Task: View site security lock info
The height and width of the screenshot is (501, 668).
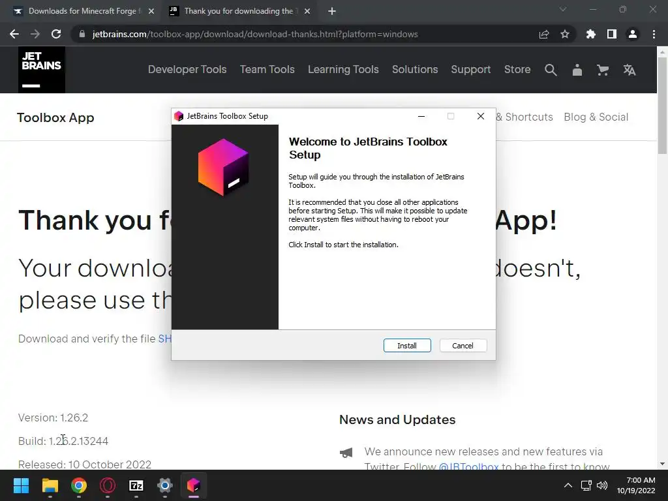Action: pyautogui.click(x=82, y=34)
